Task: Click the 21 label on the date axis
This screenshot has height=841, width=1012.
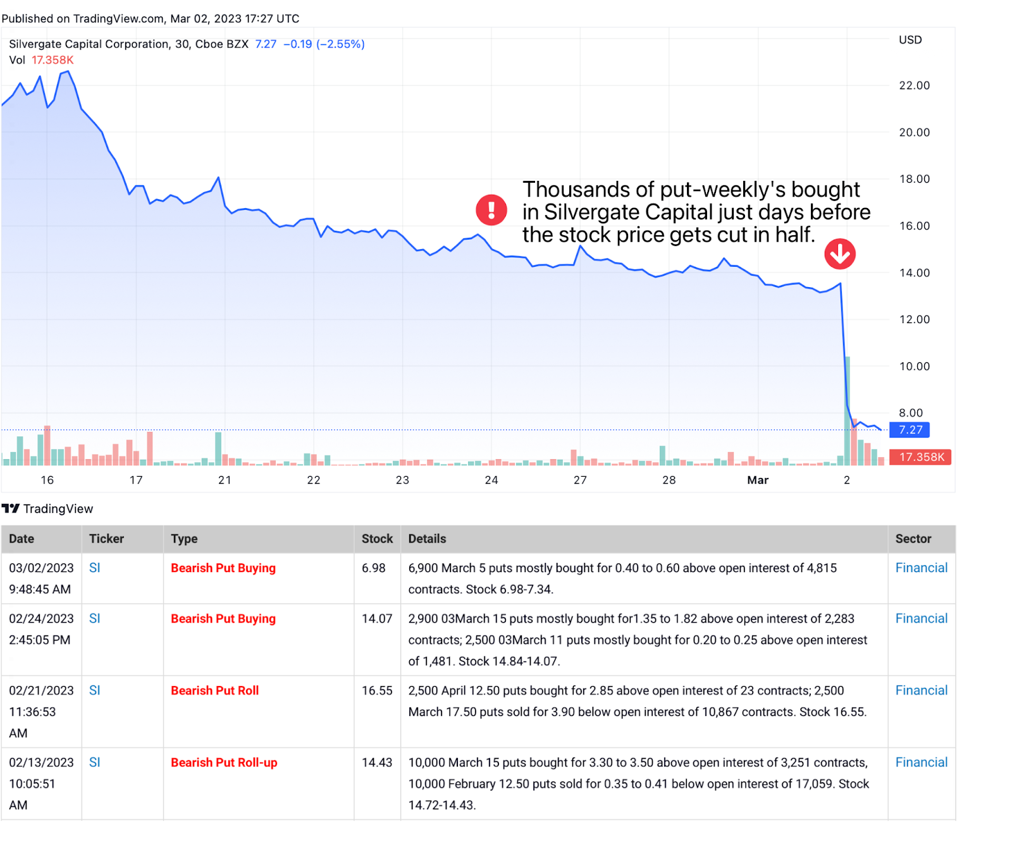Action: (225, 480)
